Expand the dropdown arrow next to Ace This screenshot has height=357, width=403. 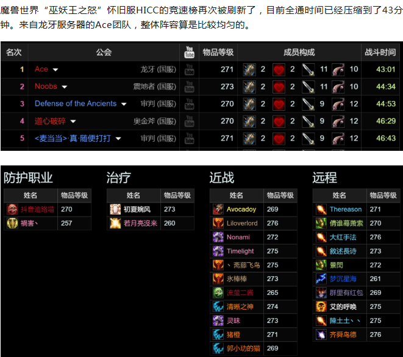pyautogui.click(x=55, y=70)
